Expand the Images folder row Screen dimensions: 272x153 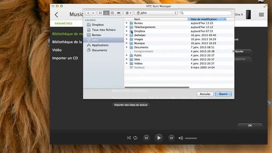click(127, 39)
